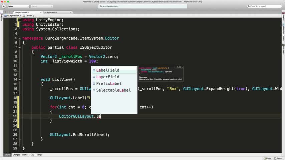Show the previous overload in the tooltip

176,67
